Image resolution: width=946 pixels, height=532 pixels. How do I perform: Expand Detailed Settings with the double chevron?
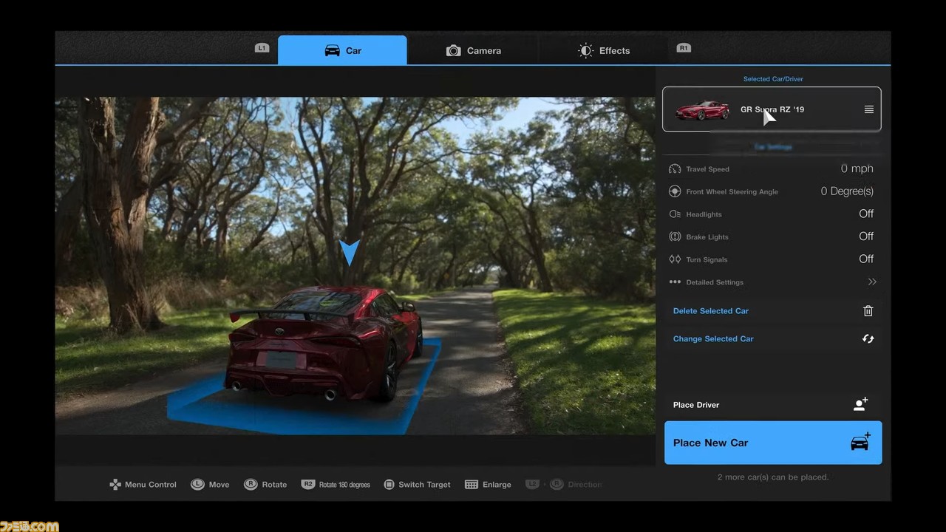pos(872,282)
